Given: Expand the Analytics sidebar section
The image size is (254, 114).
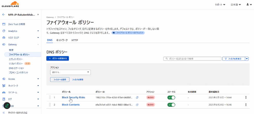Looking at the screenshot, I should click(38, 31).
